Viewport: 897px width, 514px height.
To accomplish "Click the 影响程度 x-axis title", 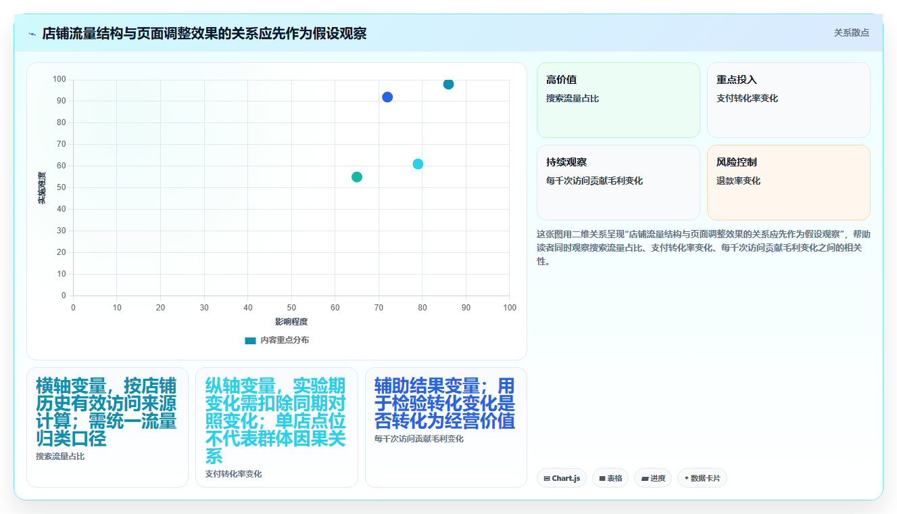I will [x=291, y=322].
